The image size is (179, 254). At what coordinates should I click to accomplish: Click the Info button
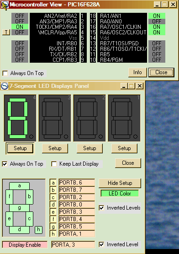[x=137, y=72]
